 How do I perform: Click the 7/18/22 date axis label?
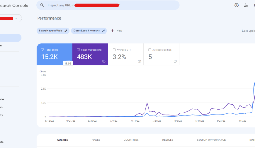click(x=135, y=121)
